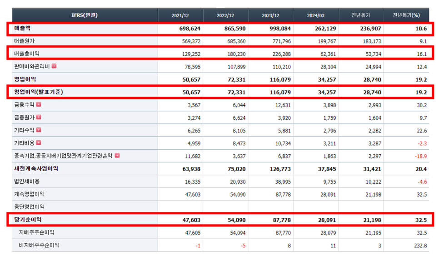Image resolution: width=439 pixels, height=260 pixels.
Task: Click the 기타비용 value 10,734
Action: click(x=283, y=143)
